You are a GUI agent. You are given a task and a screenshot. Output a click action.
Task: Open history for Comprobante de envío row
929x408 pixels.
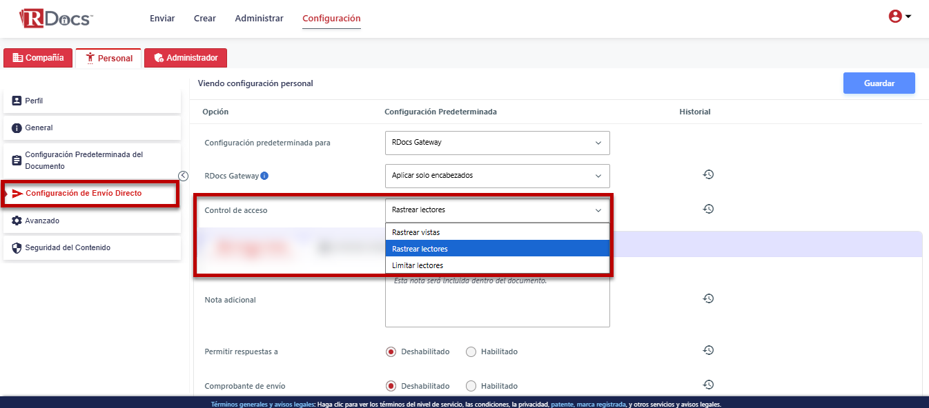tap(707, 385)
